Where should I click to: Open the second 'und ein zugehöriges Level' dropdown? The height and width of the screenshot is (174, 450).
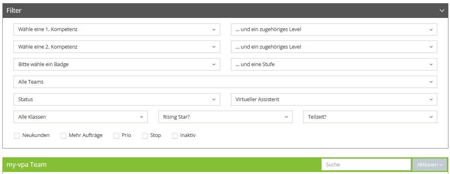tap(334, 47)
